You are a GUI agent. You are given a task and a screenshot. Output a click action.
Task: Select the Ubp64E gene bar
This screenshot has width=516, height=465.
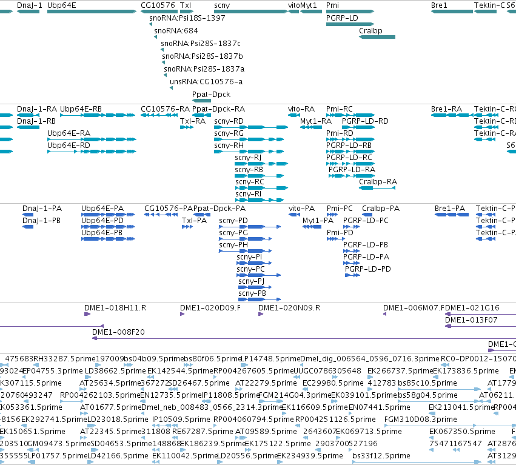pyautogui.click(x=92, y=12)
